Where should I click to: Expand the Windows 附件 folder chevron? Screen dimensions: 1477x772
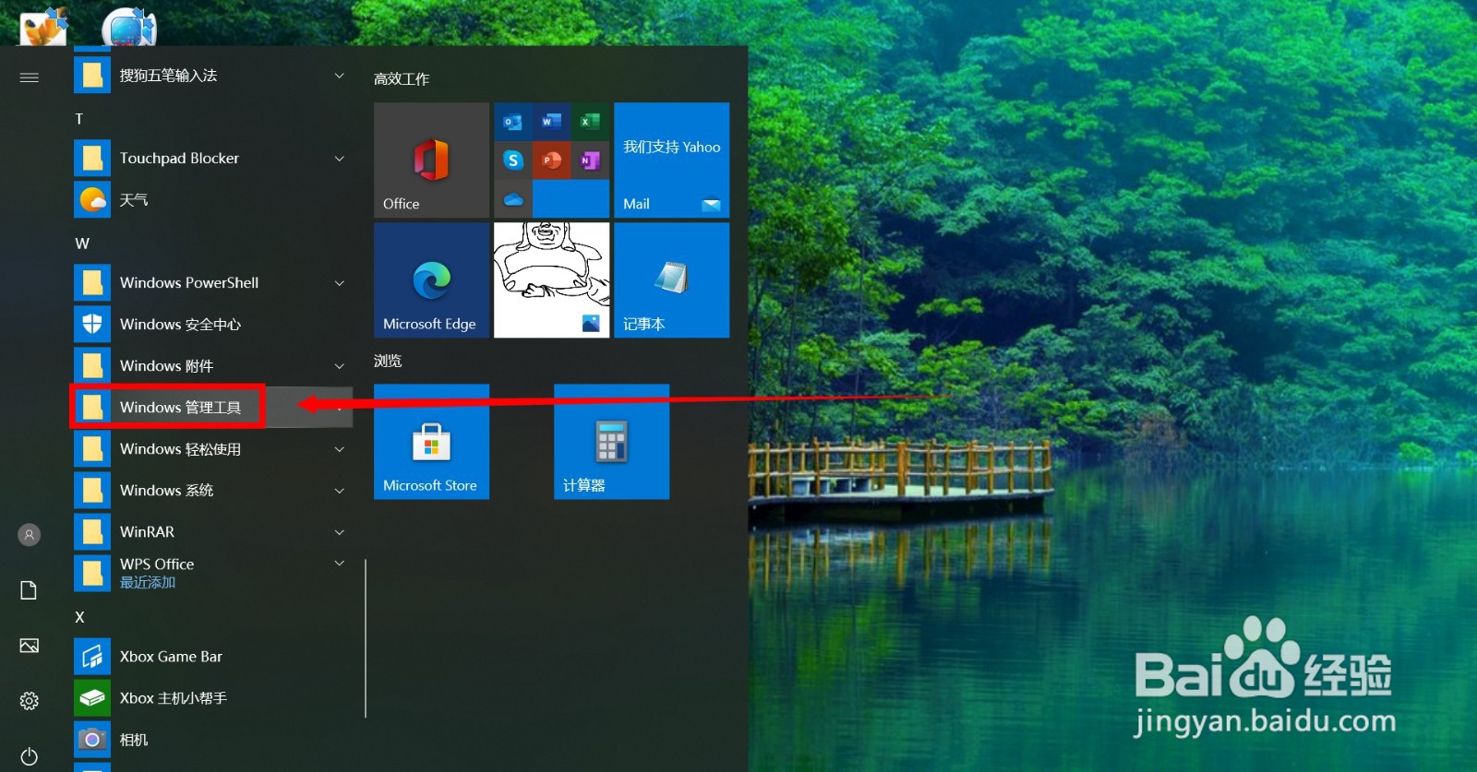pyautogui.click(x=339, y=366)
